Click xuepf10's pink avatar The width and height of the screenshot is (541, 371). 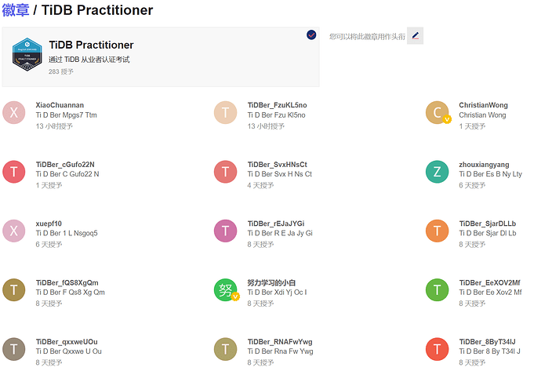tap(14, 231)
